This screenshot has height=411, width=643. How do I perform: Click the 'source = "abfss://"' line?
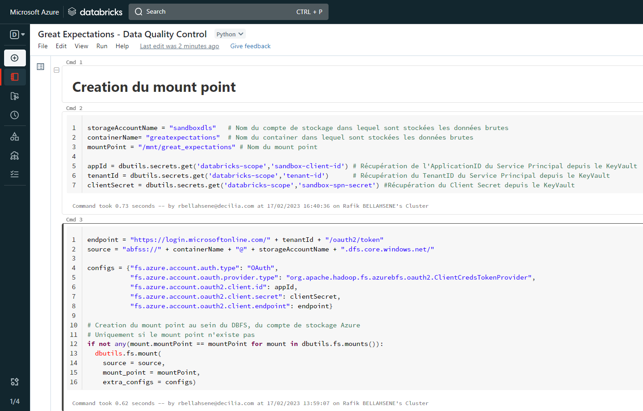pos(261,249)
